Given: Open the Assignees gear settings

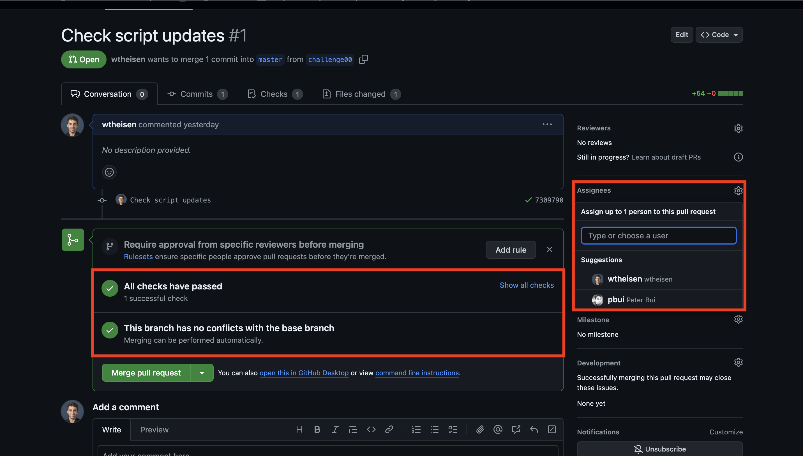Looking at the screenshot, I should [738, 190].
